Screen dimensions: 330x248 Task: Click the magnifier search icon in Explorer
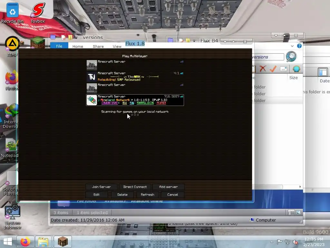point(291,57)
